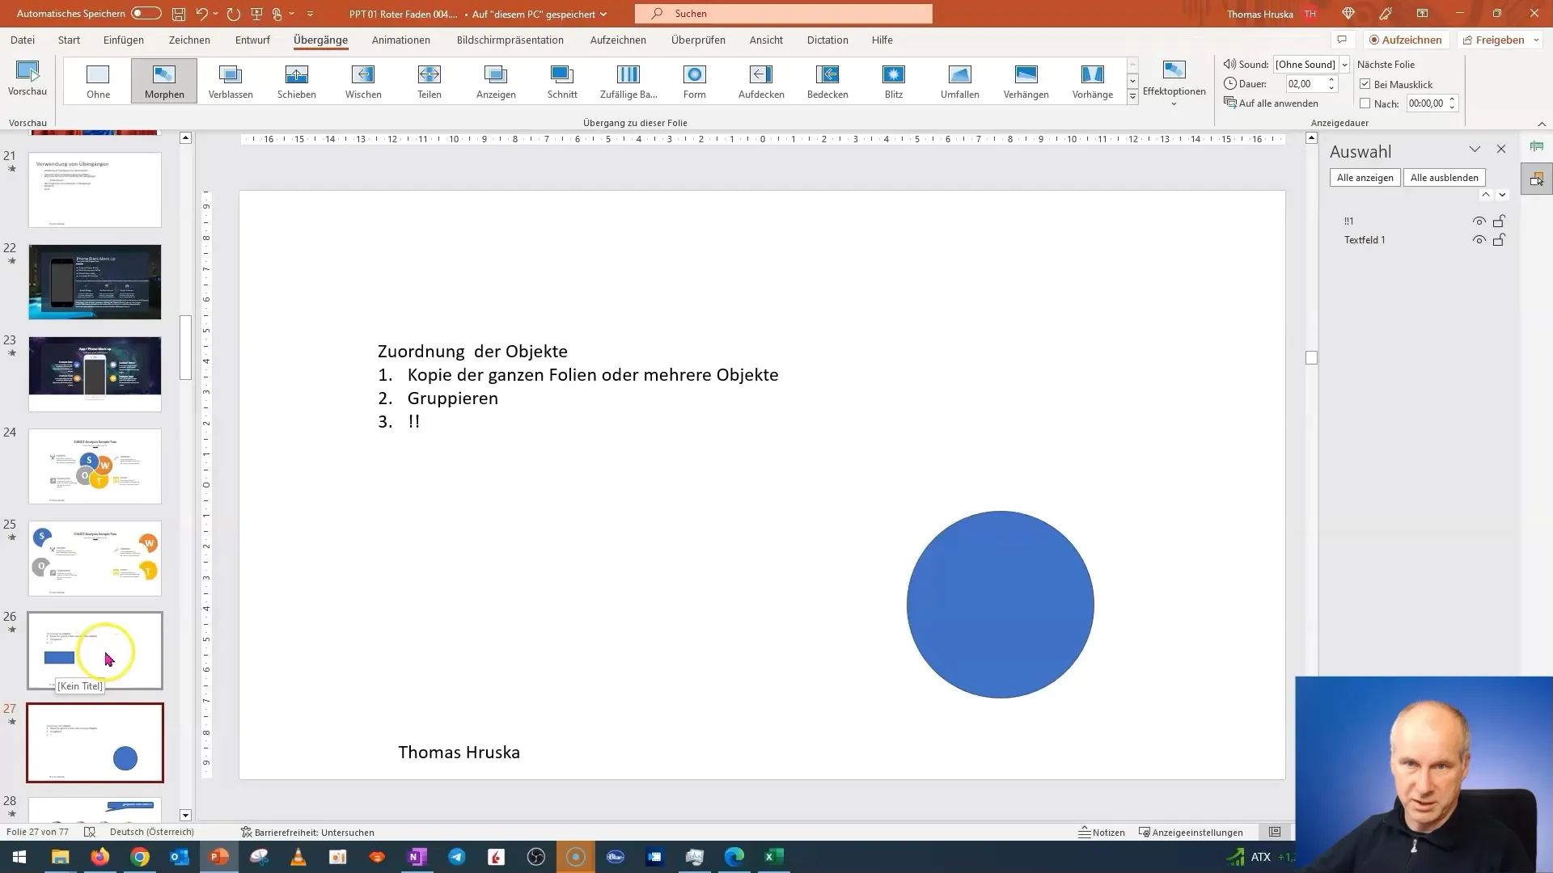Viewport: 1553px width, 873px height.
Task: Open Chrome from the taskbar
Action: point(140,857)
